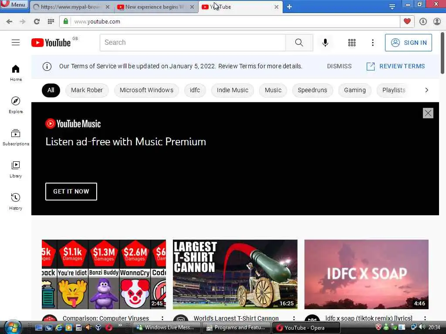
Task: Open Explore in sidebar
Action: pos(16,105)
